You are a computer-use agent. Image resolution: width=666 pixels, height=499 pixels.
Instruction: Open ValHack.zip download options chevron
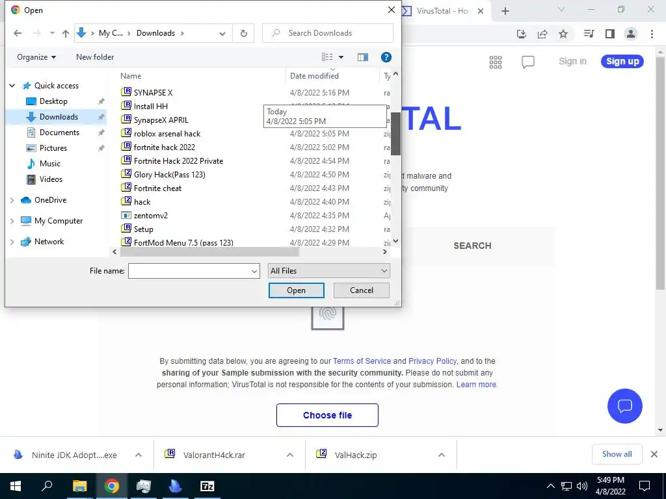442,455
